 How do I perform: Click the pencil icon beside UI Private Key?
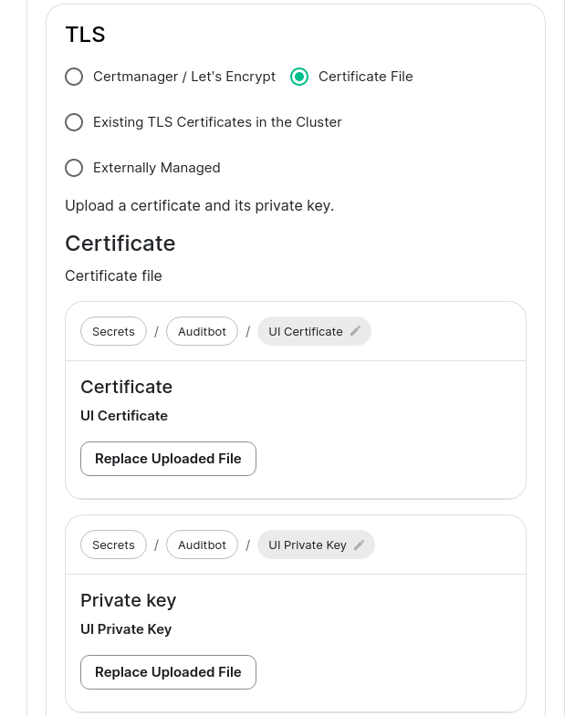pyautogui.click(x=360, y=545)
